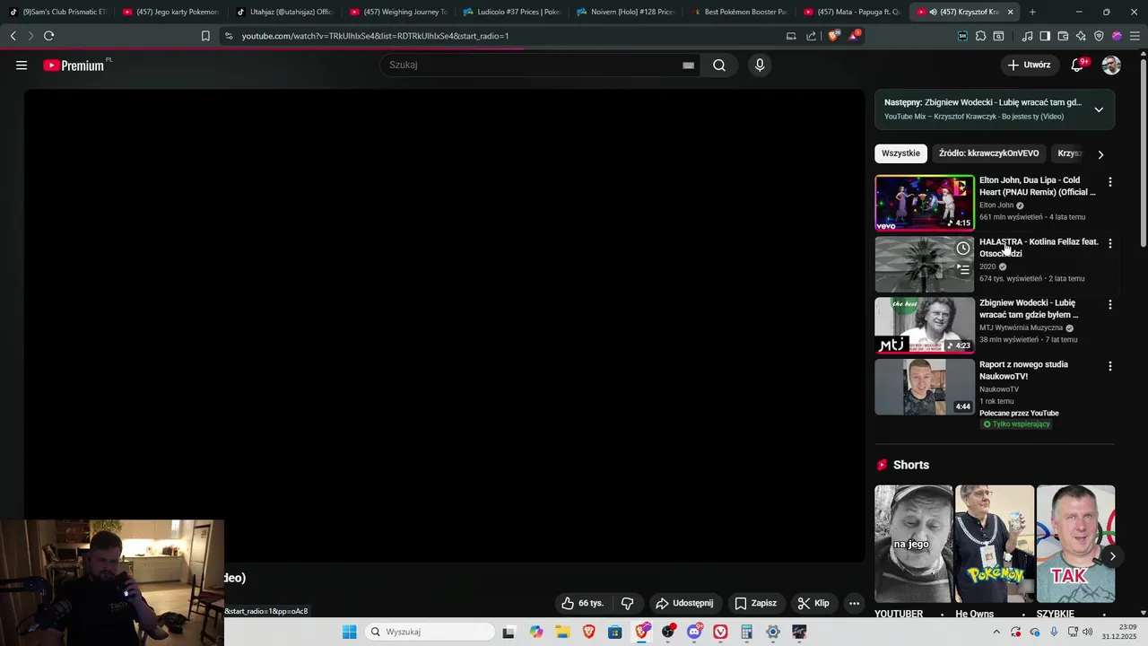Image resolution: width=1148 pixels, height=646 pixels.
Task: Open browser media control music note icon
Action: [1027, 36]
